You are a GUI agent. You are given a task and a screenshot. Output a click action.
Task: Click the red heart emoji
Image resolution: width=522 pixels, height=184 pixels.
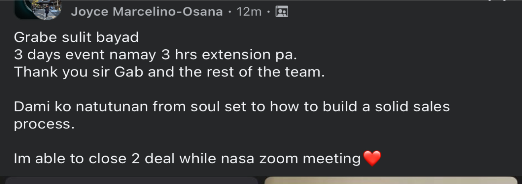pos(372,158)
